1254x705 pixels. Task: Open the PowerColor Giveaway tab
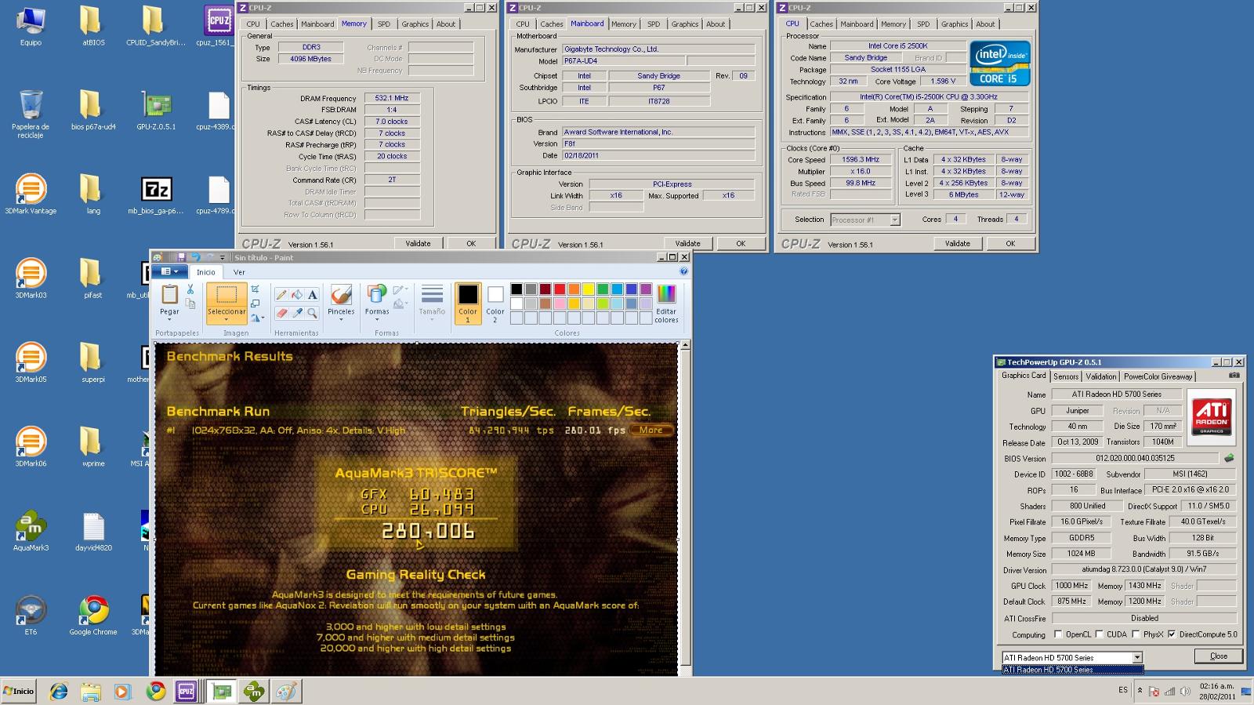coord(1158,376)
